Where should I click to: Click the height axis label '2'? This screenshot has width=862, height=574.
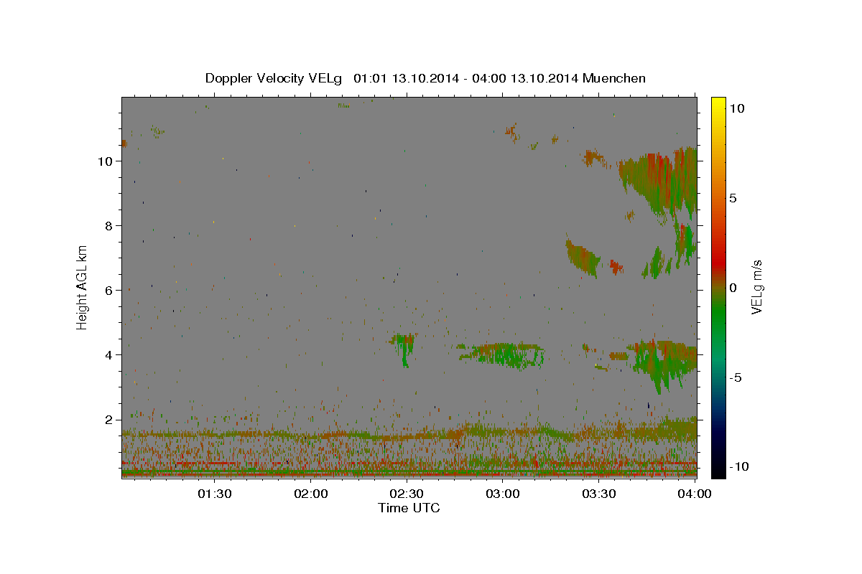[x=109, y=420]
